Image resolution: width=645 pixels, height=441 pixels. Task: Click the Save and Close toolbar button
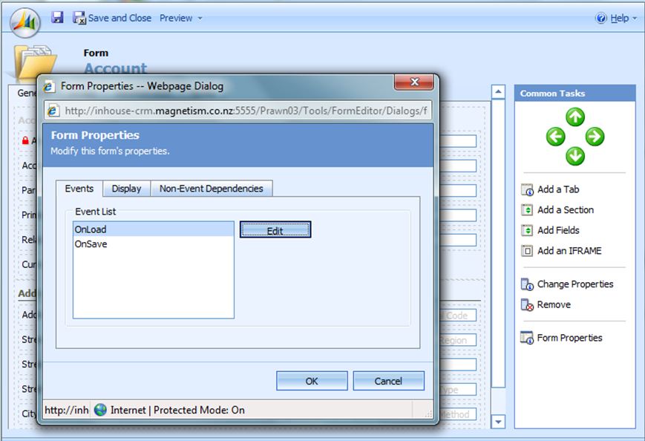pos(112,18)
